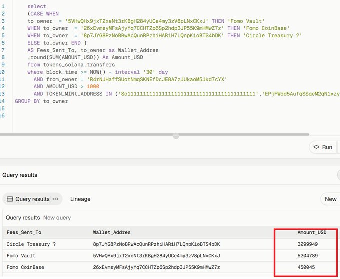Click the 'Fomo CoinBase' string on line 4
Screen dimensions: 340x279
[x=266, y=28]
